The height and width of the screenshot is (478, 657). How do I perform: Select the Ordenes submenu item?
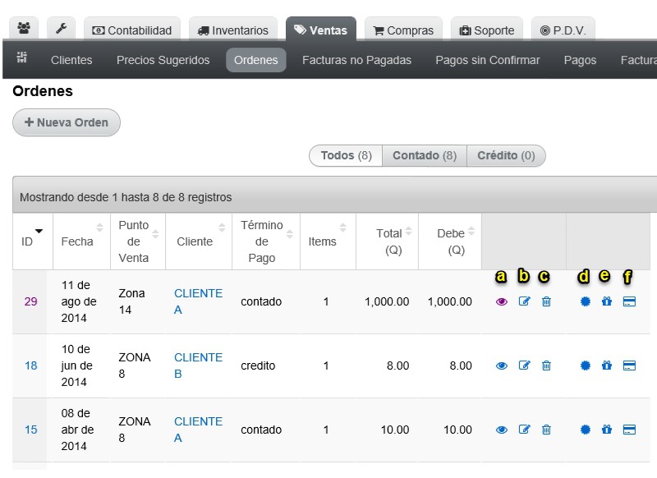(256, 60)
